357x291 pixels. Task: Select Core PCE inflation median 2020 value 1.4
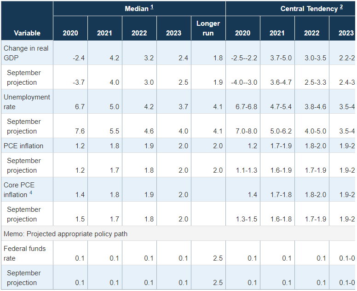tap(80, 195)
